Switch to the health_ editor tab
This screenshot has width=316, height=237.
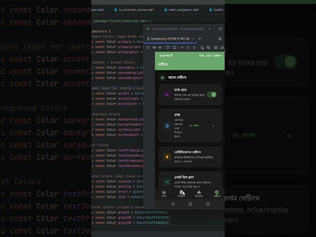(217, 10)
